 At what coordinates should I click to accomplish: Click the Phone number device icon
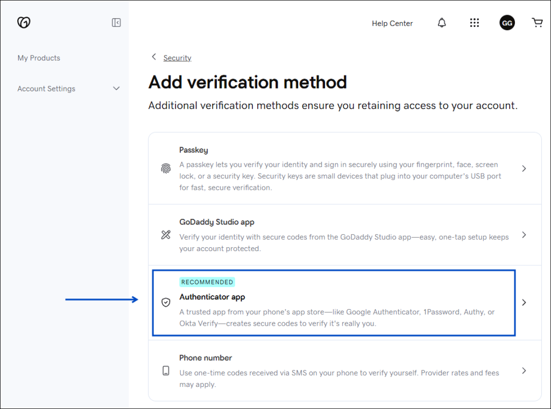pyautogui.click(x=166, y=371)
